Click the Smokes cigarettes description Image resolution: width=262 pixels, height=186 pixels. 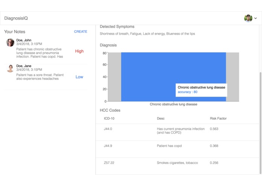[x=177, y=163]
